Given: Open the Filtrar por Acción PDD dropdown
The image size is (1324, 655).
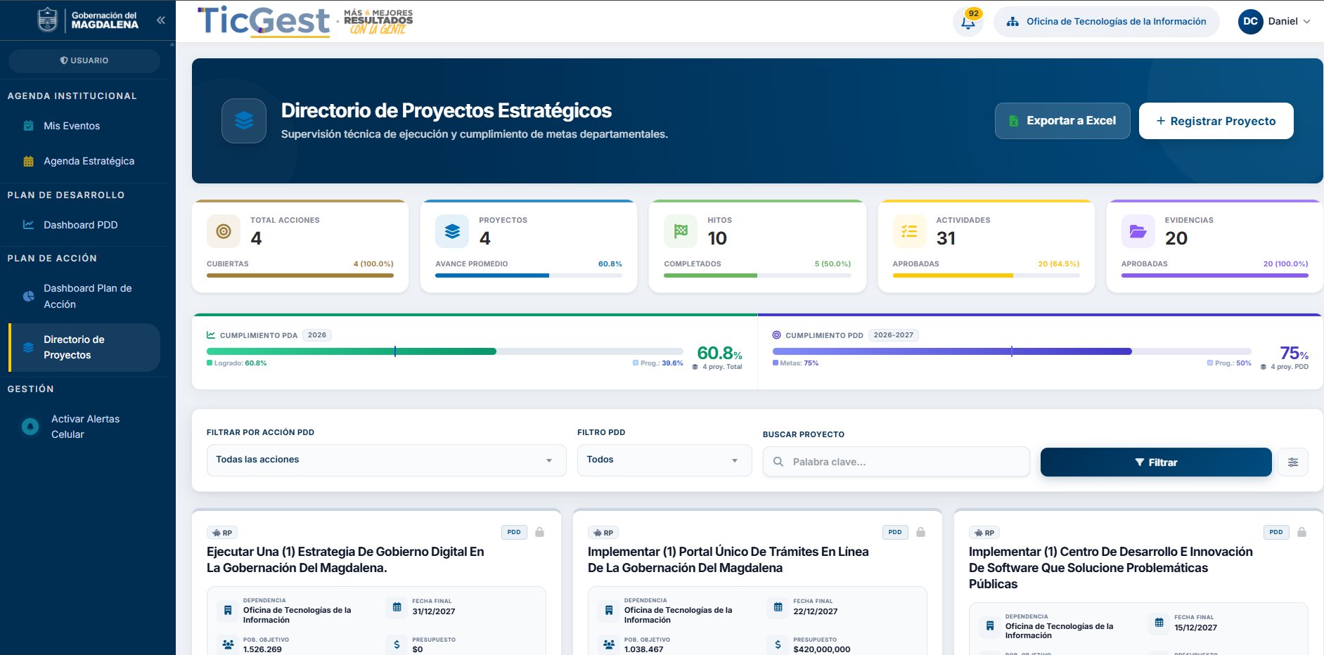Looking at the screenshot, I should coord(386,460).
